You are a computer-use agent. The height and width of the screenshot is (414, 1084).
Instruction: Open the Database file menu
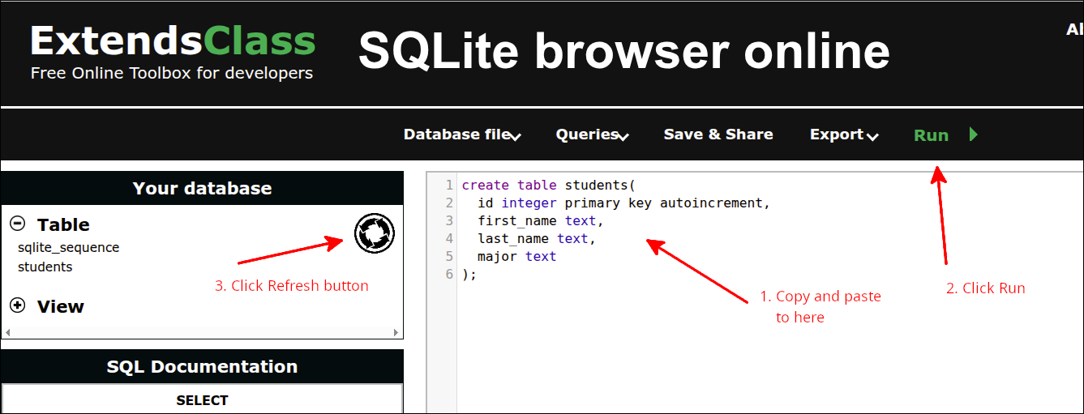point(462,134)
